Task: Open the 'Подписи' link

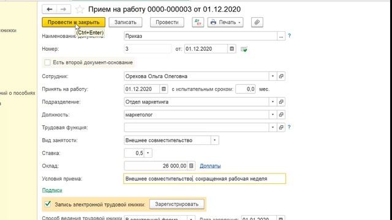Action: coord(52,190)
